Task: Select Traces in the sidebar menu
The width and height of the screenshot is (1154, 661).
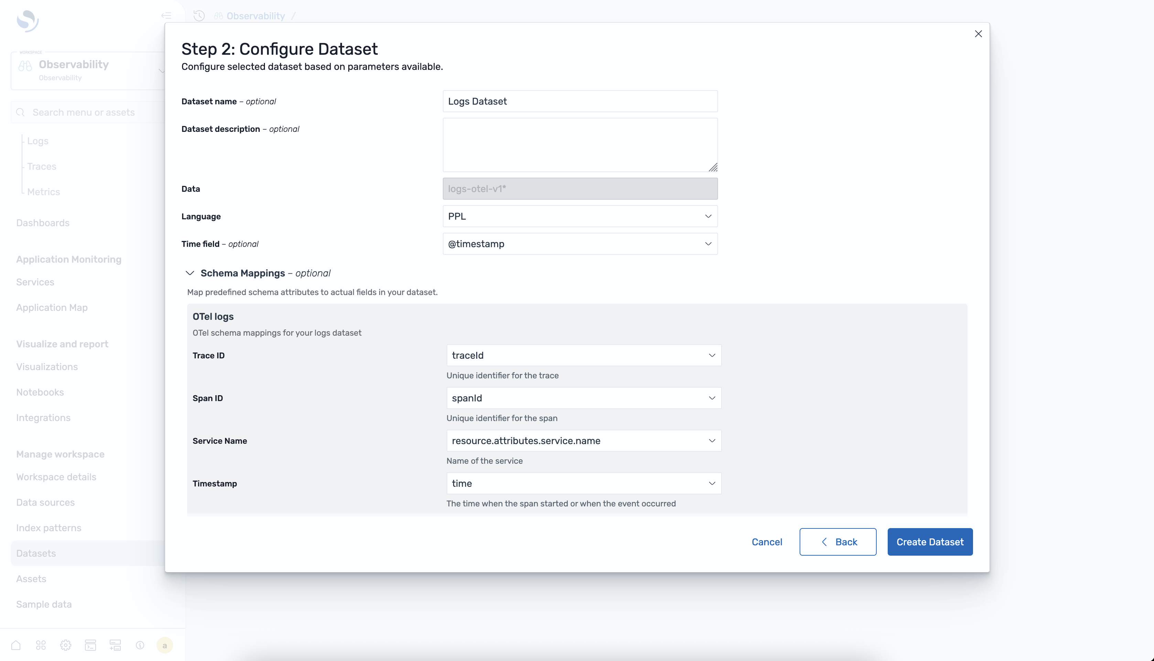Action: (42, 166)
